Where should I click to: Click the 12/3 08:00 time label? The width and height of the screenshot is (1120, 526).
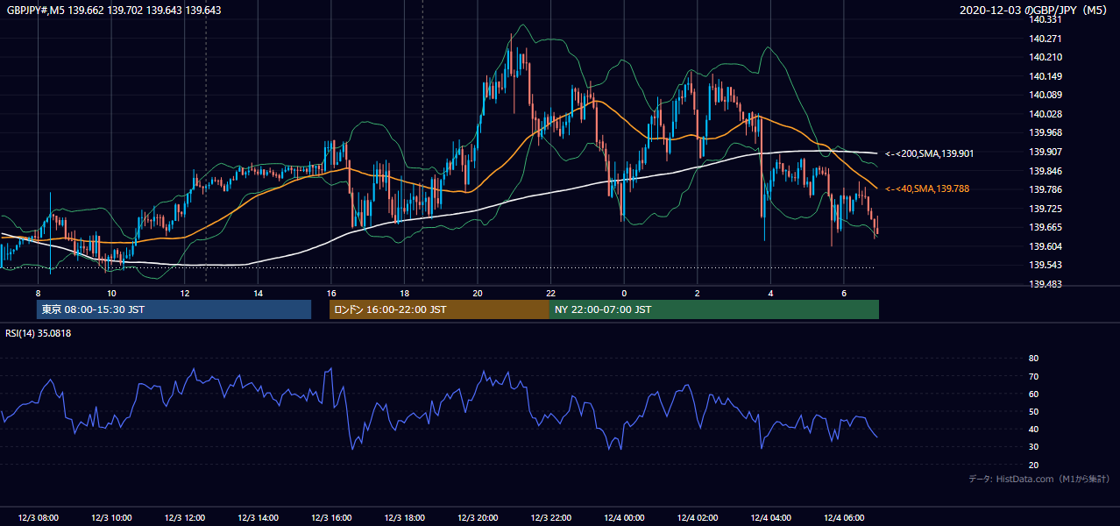tap(38, 518)
